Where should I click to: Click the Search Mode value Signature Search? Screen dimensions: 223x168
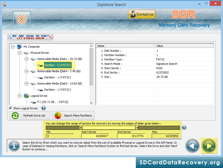[167, 64]
